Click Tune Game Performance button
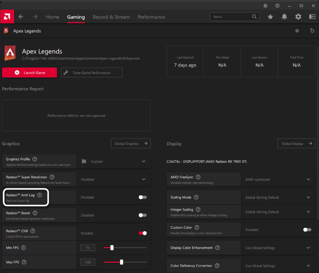 click(x=92, y=72)
